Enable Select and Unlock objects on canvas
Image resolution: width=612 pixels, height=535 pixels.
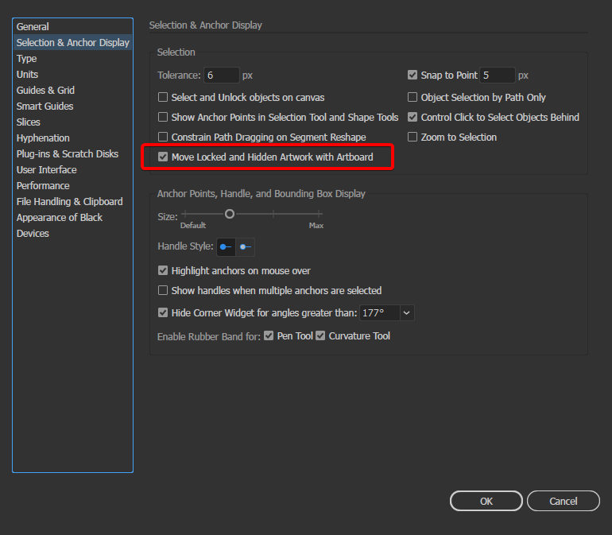pyautogui.click(x=163, y=97)
